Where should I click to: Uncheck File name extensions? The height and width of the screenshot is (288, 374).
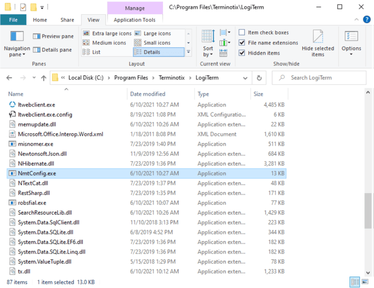click(x=242, y=43)
